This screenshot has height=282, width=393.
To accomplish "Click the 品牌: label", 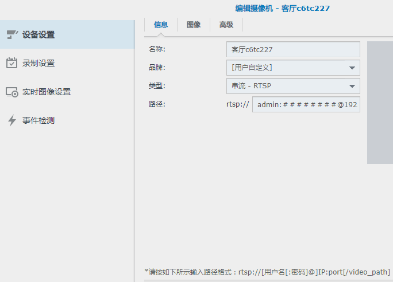I will (x=157, y=67).
